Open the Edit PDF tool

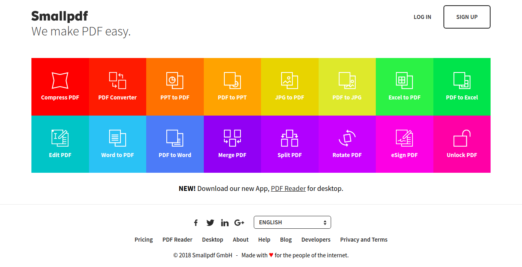click(60, 144)
